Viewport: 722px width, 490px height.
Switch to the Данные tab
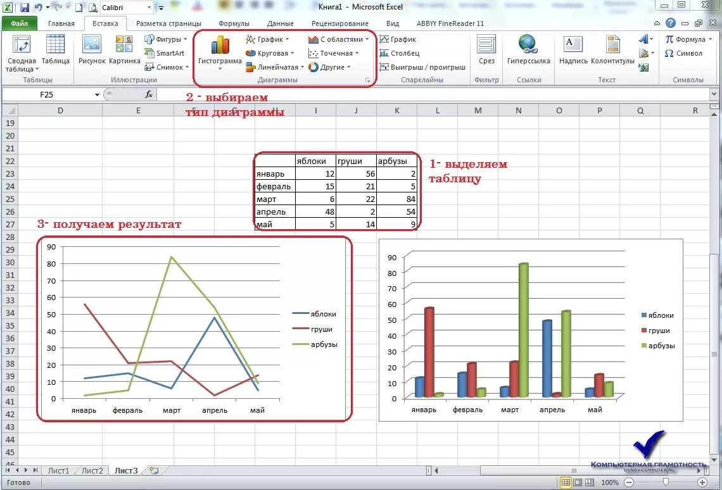pyautogui.click(x=280, y=23)
